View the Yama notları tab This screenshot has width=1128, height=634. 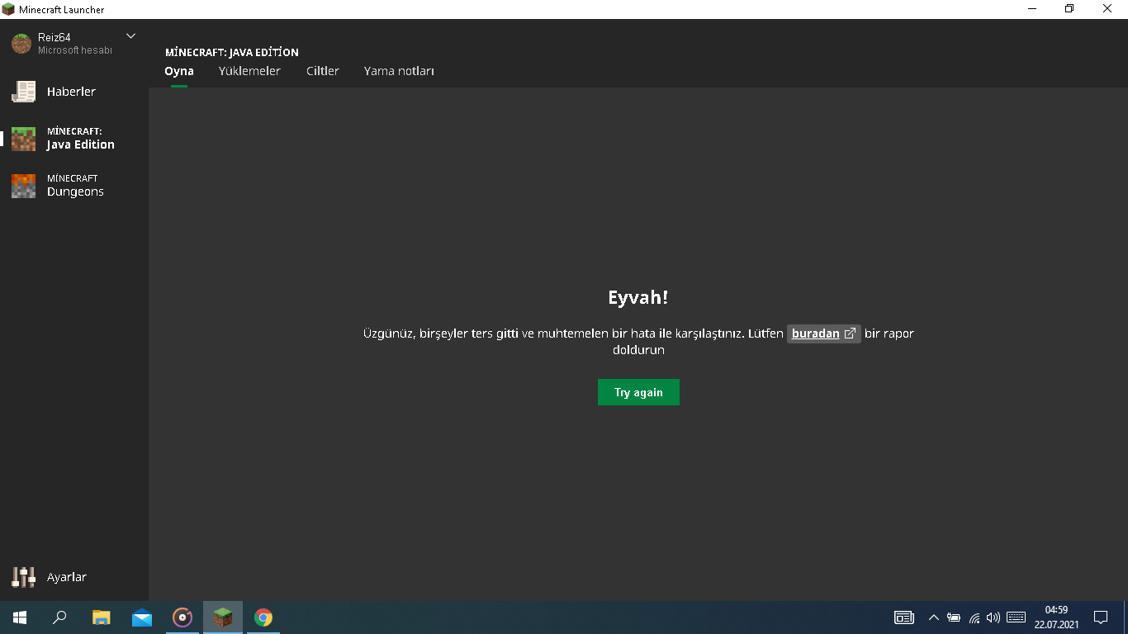coord(399,71)
